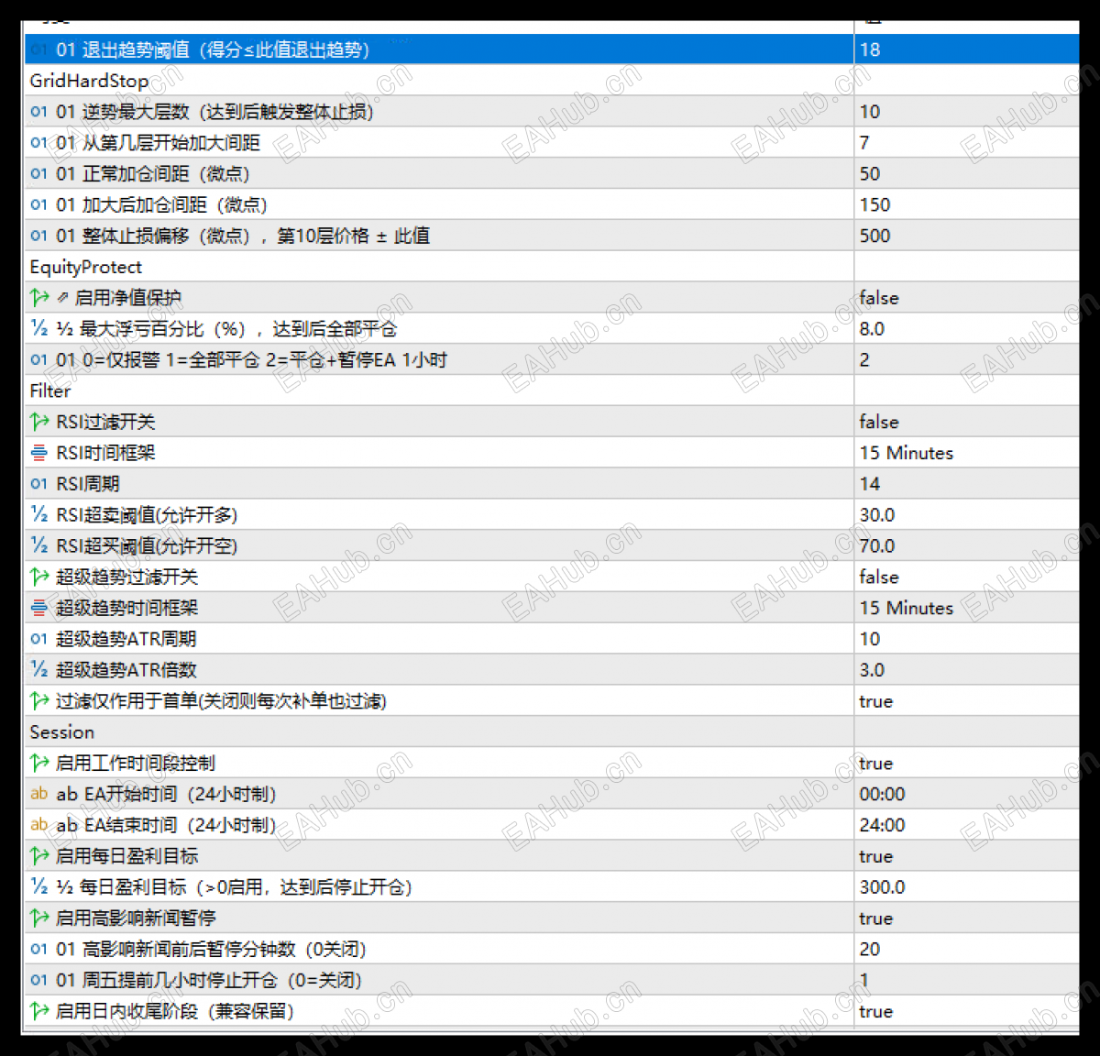Select the label 0=仅报警 1=全部平仓 2=平仓+暂停EA 1小时
Screen dimensions: 1100x1056
pos(264,360)
